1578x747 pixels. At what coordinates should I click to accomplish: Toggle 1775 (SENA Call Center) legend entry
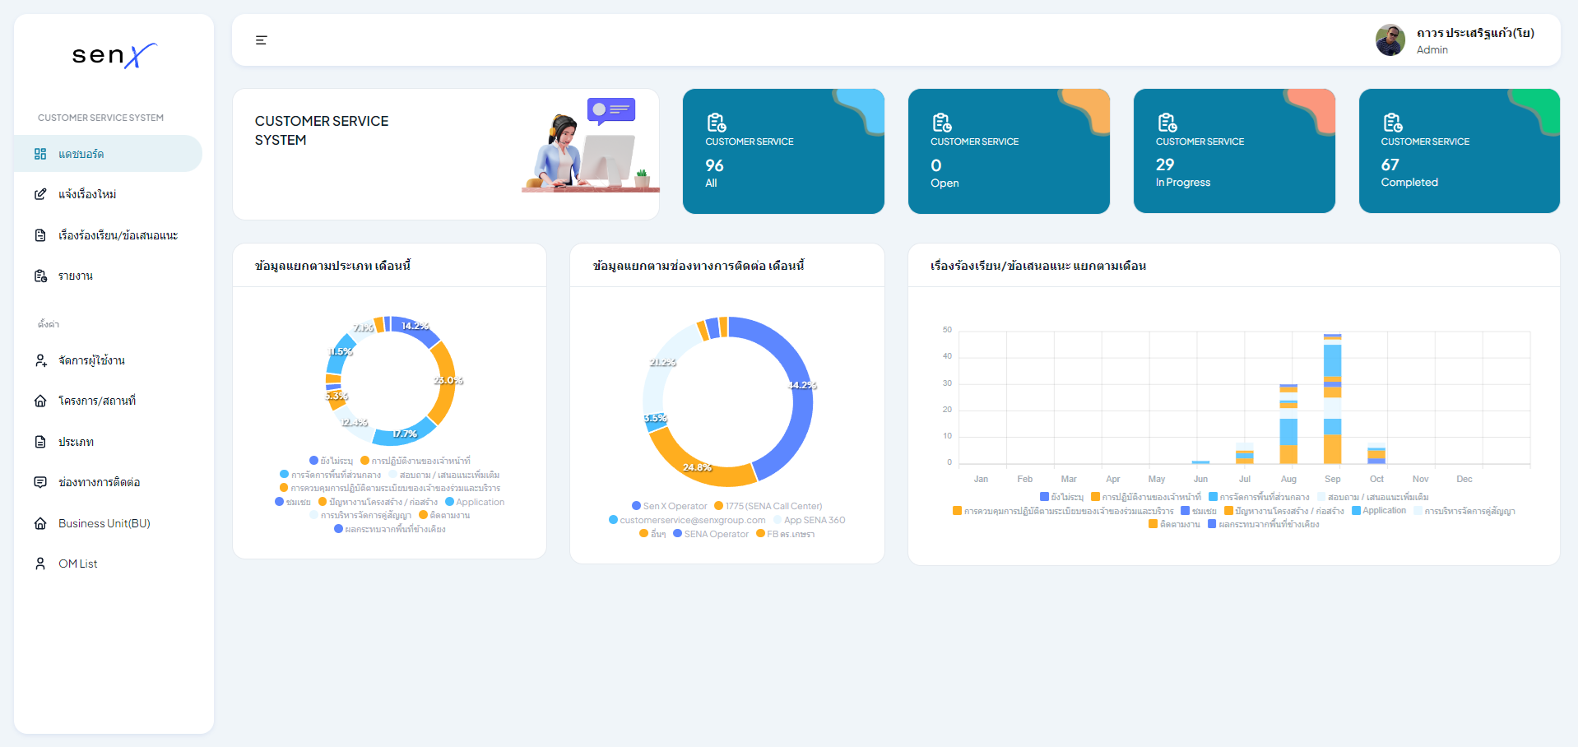pyautogui.click(x=768, y=506)
